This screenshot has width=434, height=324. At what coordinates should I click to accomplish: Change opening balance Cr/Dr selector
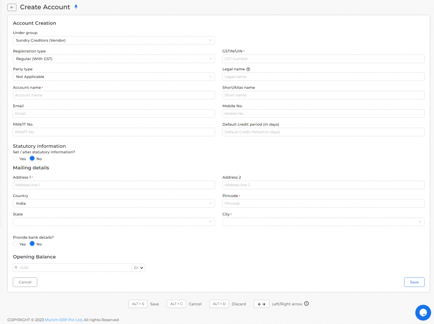[139, 268]
